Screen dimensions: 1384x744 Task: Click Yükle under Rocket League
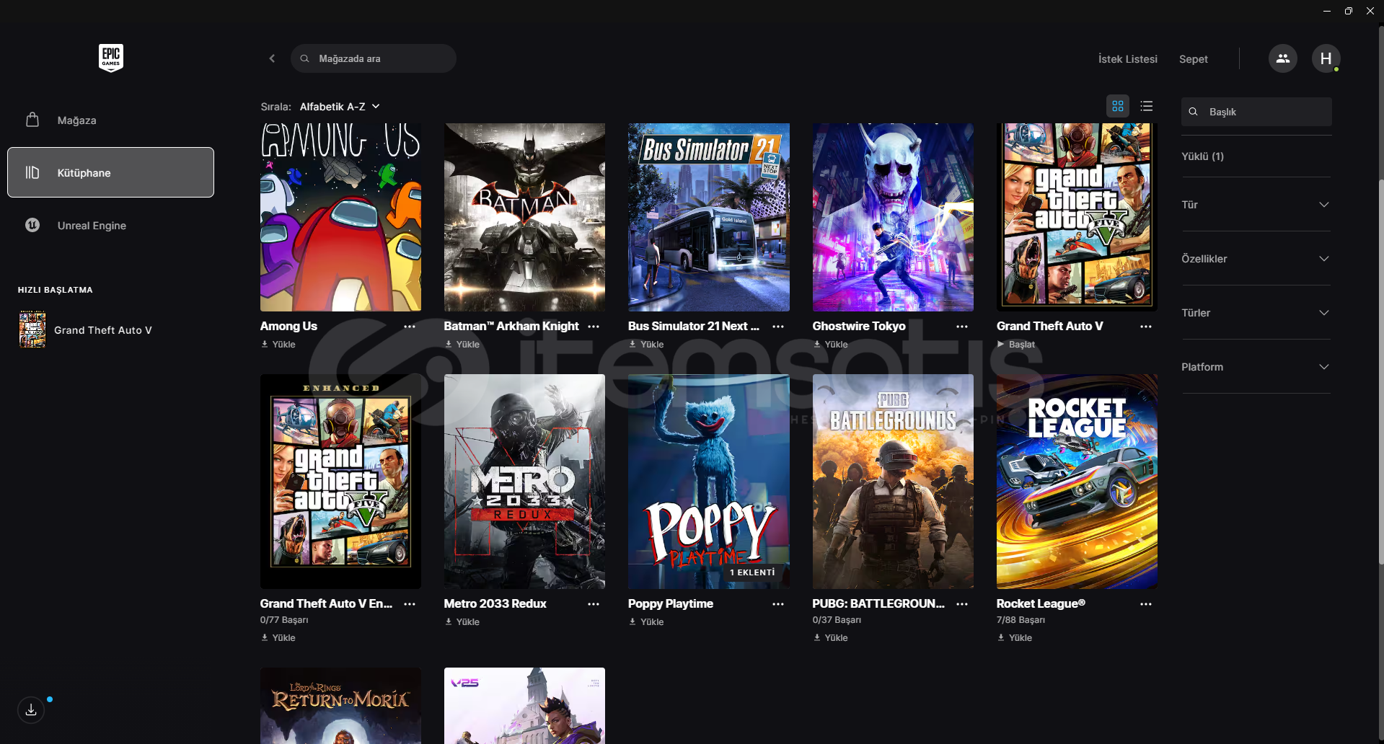pos(1015,638)
